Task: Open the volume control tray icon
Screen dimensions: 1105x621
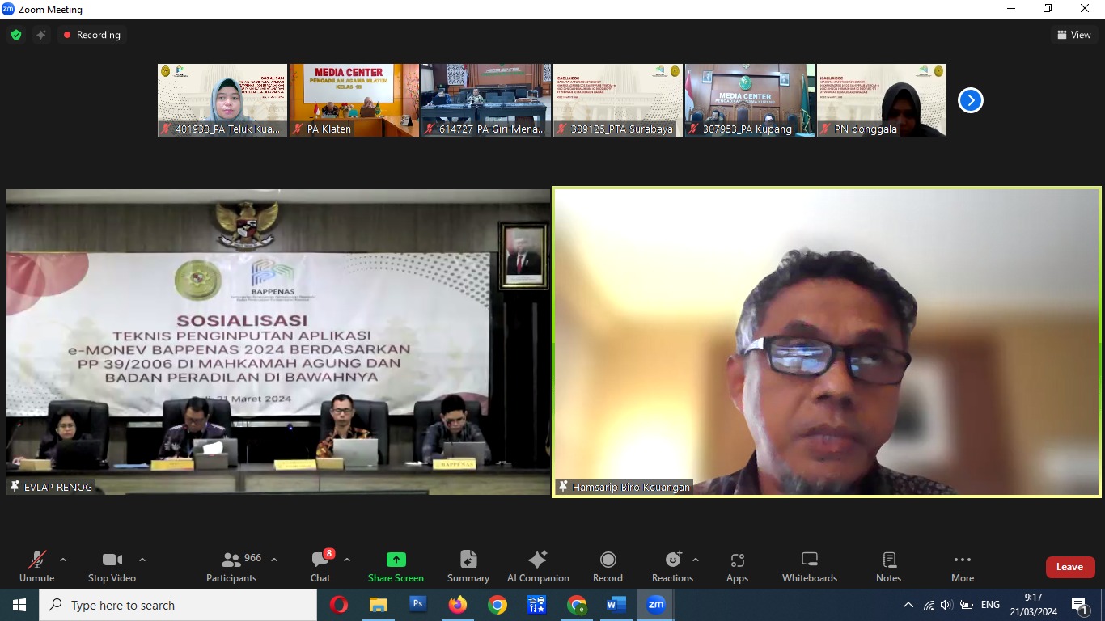Action: [x=946, y=605]
